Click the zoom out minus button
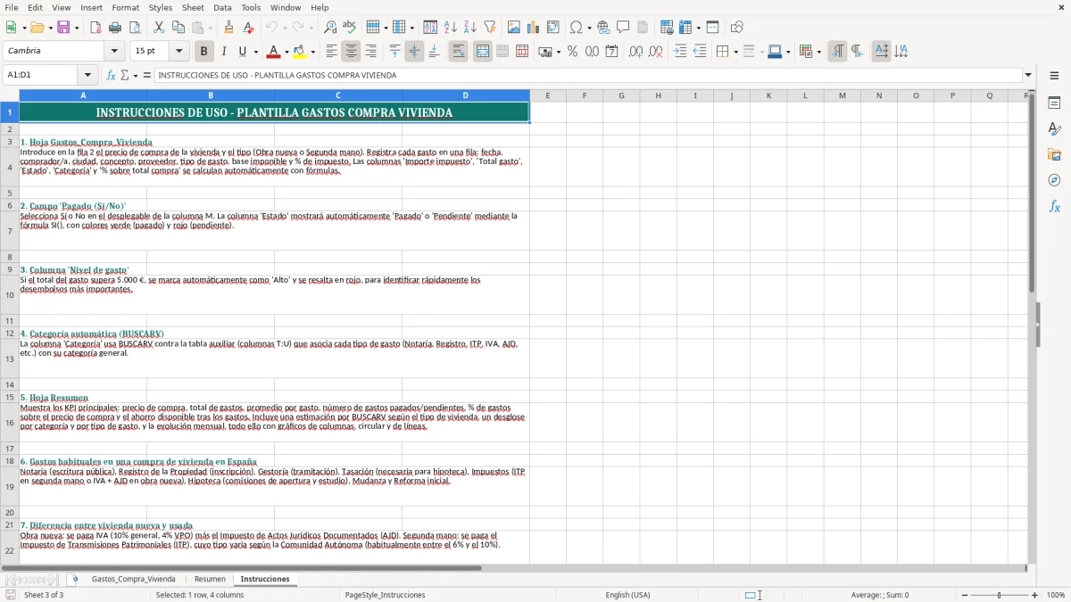This screenshot has width=1071, height=602. (964, 595)
